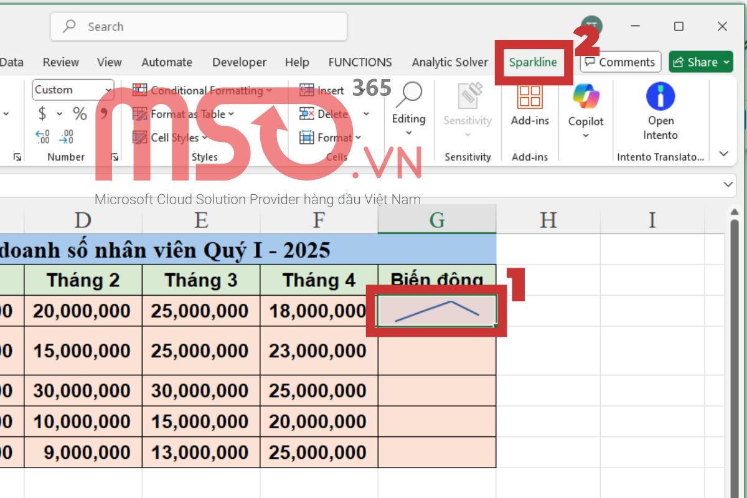Select column F header
747x498 pixels.
(x=319, y=220)
